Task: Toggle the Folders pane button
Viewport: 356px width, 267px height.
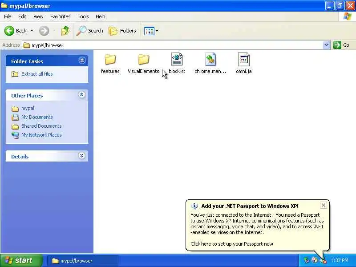Action: point(122,31)
